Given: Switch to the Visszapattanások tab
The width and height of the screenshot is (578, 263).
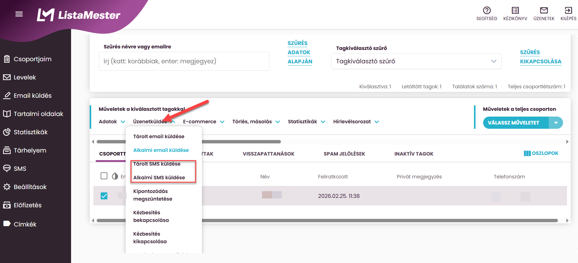Looking at the screenshot, I should pos(268,154).
